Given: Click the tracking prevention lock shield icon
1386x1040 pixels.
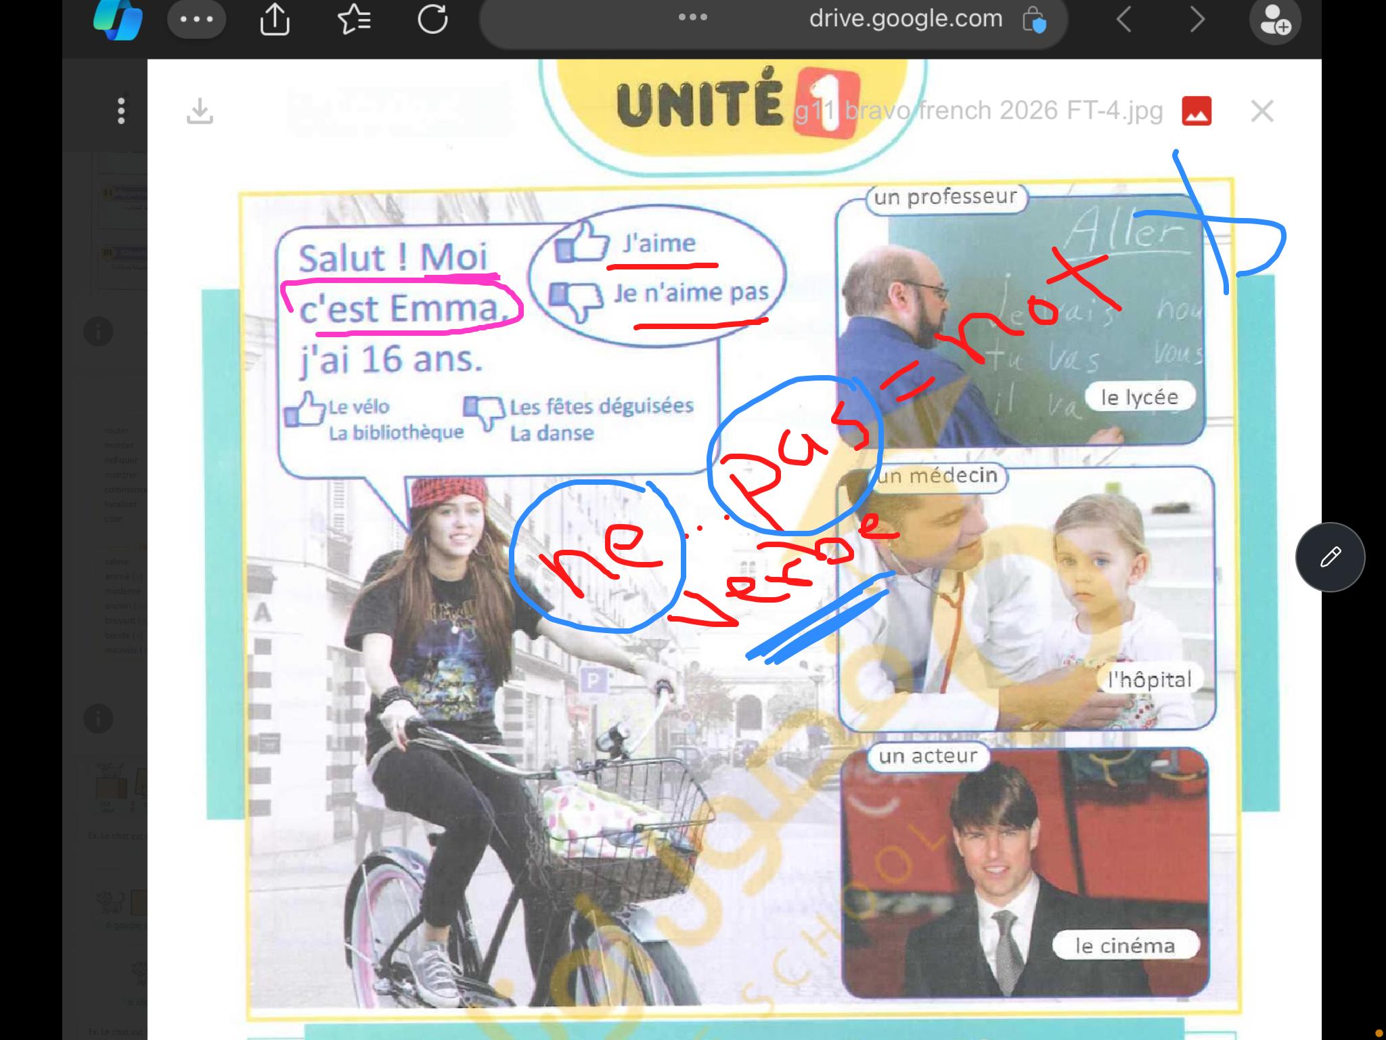Looking at the screenshot, I should tap(1035, 20).
